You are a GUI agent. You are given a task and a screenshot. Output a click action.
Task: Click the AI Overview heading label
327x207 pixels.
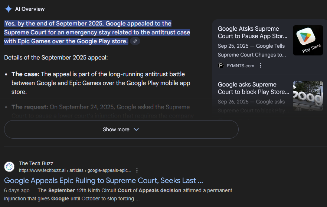click(x=30, y=9)
